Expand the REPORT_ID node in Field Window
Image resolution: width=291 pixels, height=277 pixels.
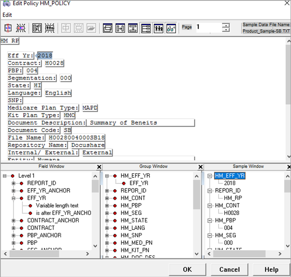point(13,183)
